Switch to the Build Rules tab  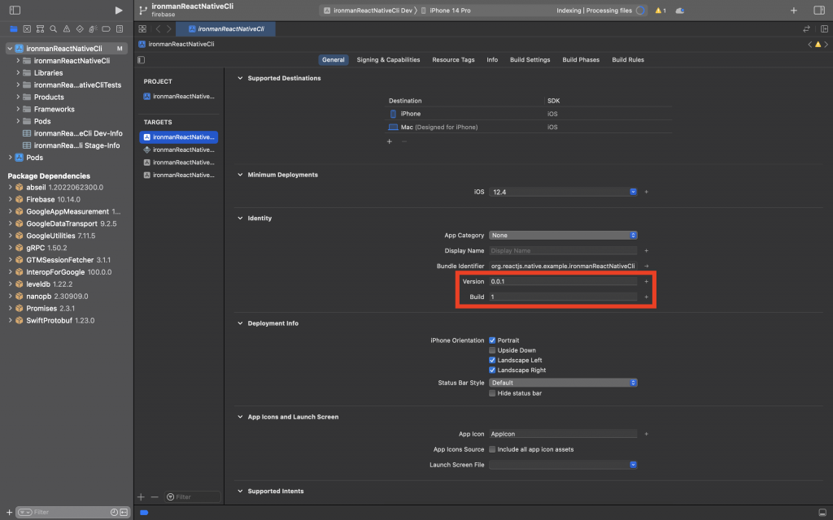pyautogui.click(x=628, y=60)
